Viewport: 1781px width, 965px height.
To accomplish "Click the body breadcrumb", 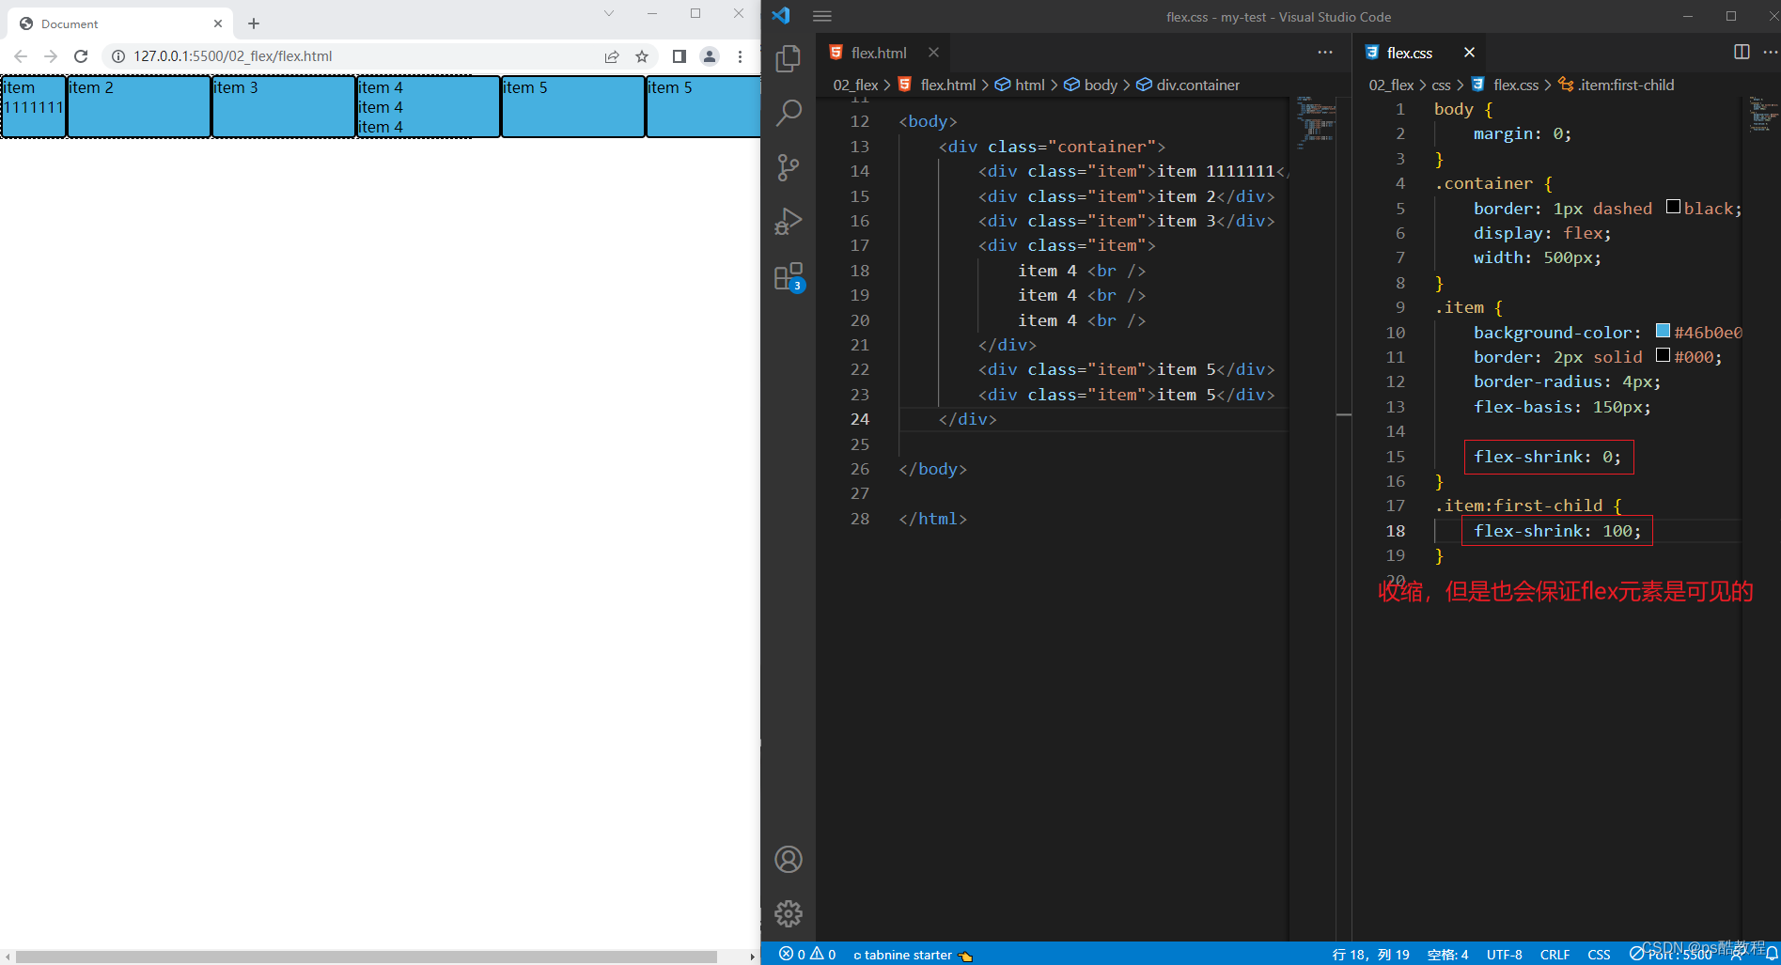I will tap(1090, 85).
